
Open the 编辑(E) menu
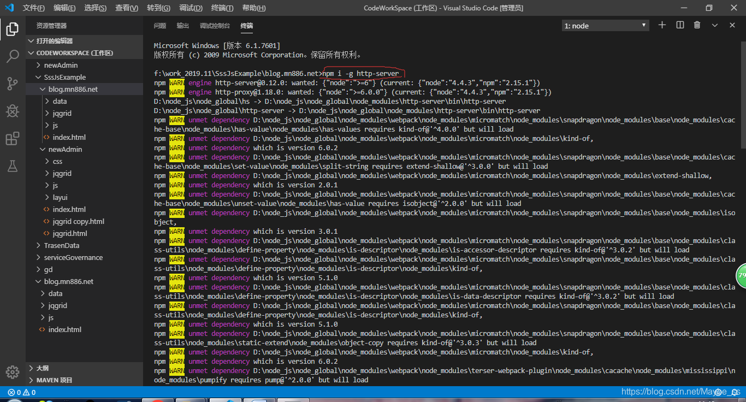tap(64, 8)
